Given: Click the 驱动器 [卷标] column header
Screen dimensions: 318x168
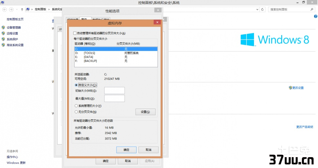Looking at the screenshot, I should point(85,44).
